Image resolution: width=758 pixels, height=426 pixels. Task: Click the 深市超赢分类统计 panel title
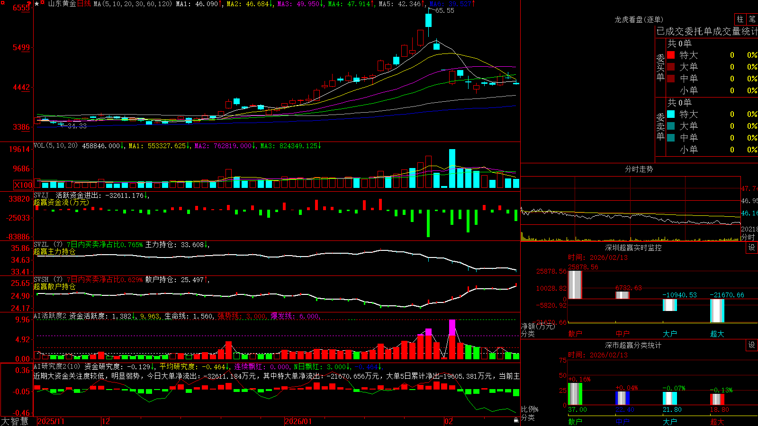click(x=633, y=345)
